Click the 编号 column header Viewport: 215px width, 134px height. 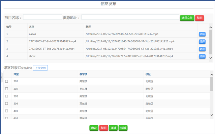point(9,27)
